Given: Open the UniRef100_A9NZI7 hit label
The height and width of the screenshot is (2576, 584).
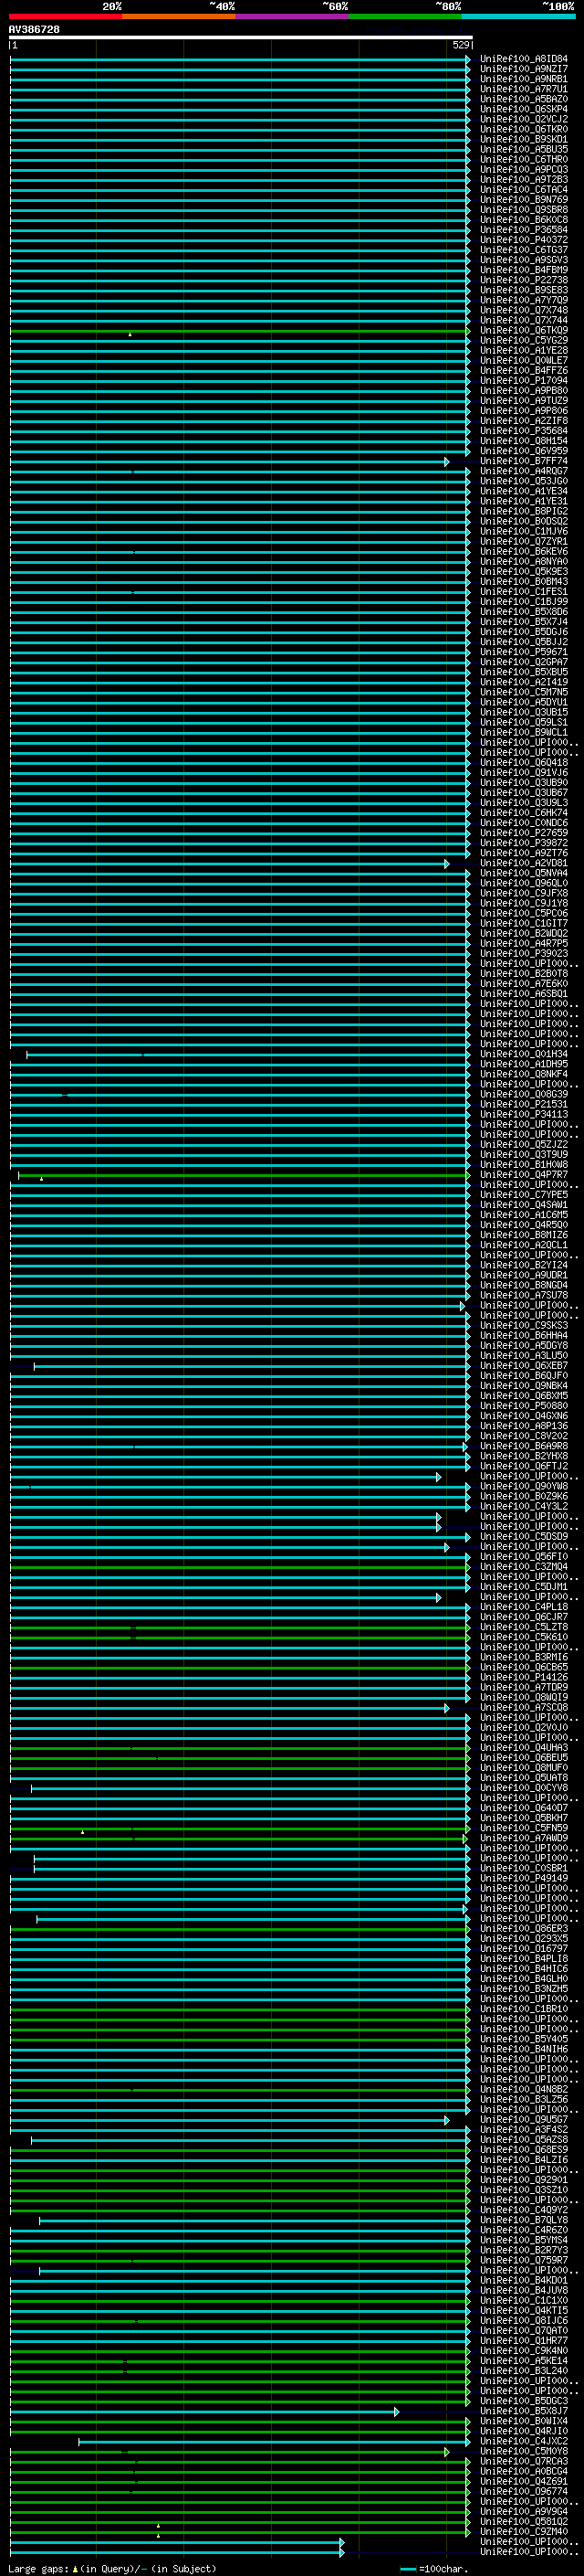Looking at the screenshot, I should [523, 69].
